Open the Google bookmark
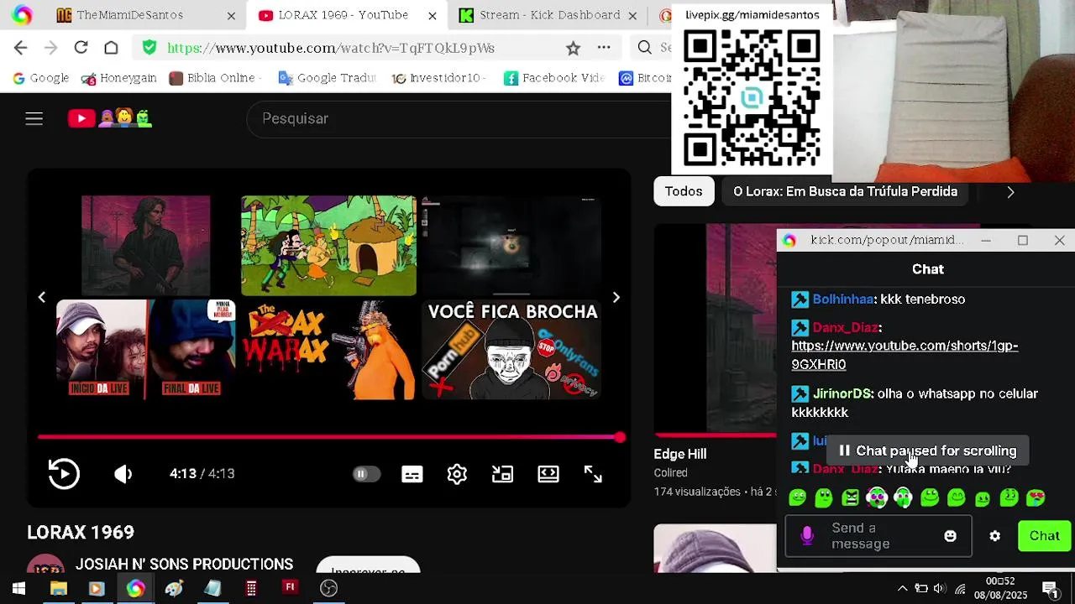This screenshot has height=604, width=1075. [x=41, y=78]
